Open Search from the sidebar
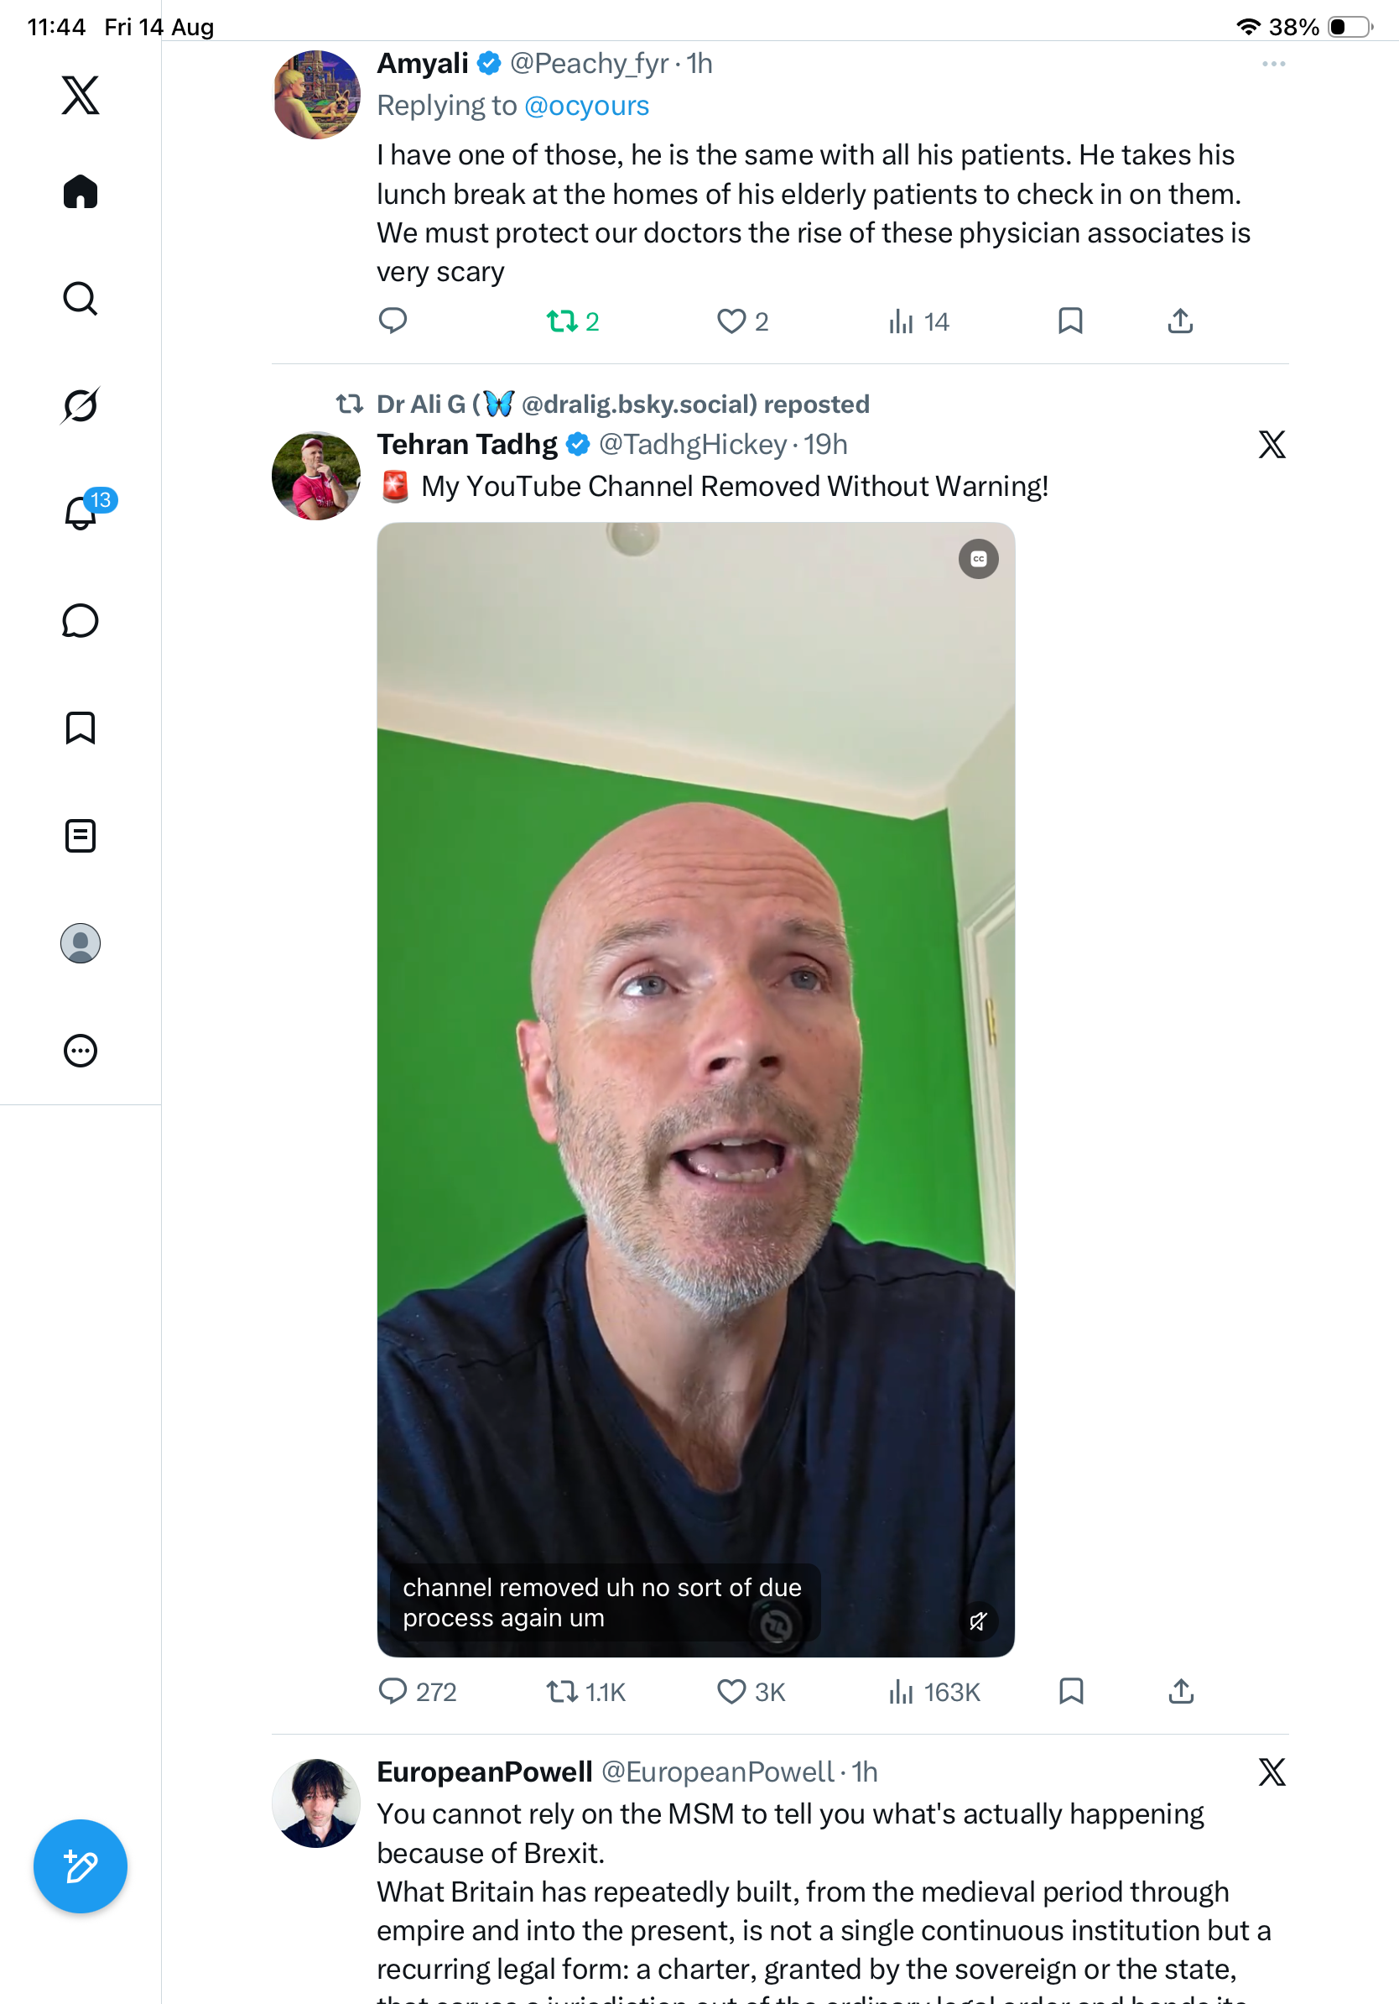 (x=81, y=299)
